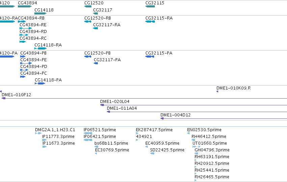
Task: Click BAC clone DME1-020L04
Action: click(x=194, y=105)
